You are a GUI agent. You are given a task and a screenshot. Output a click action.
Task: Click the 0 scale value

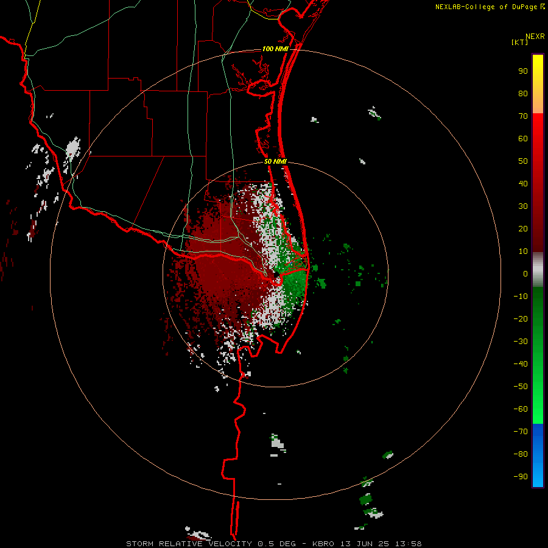tap(525, 273)
